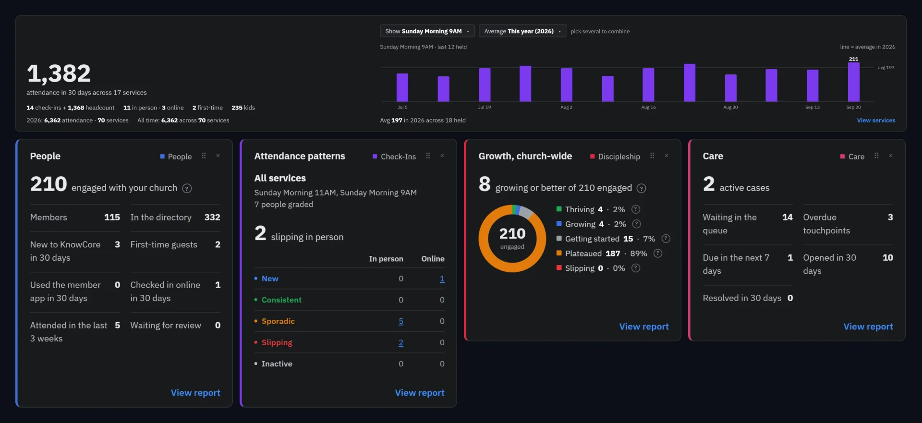Close the Attendance patterns card
This screenshot has height=423, width=922.
coord(442,156)
